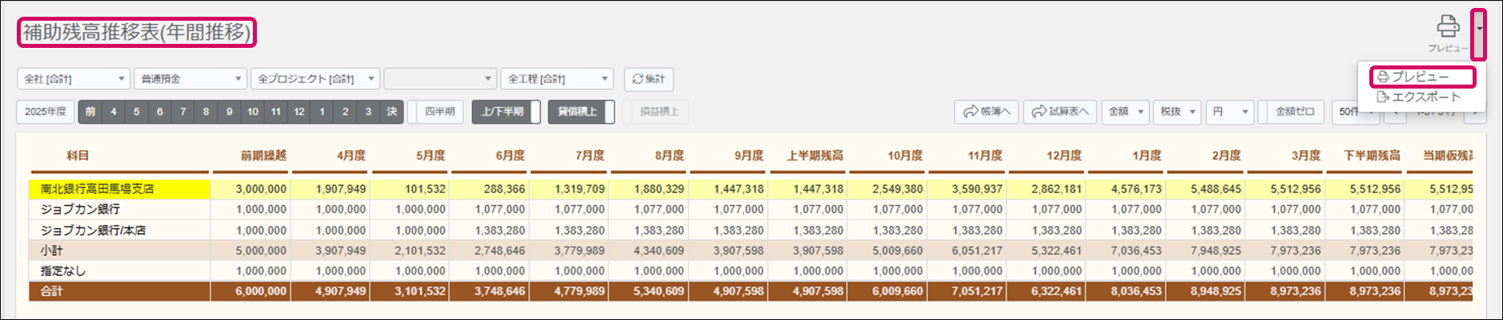Expand the 普通預金 account dropdown
The height and width of the screenshot is (320, 1503).
(190, 79)
